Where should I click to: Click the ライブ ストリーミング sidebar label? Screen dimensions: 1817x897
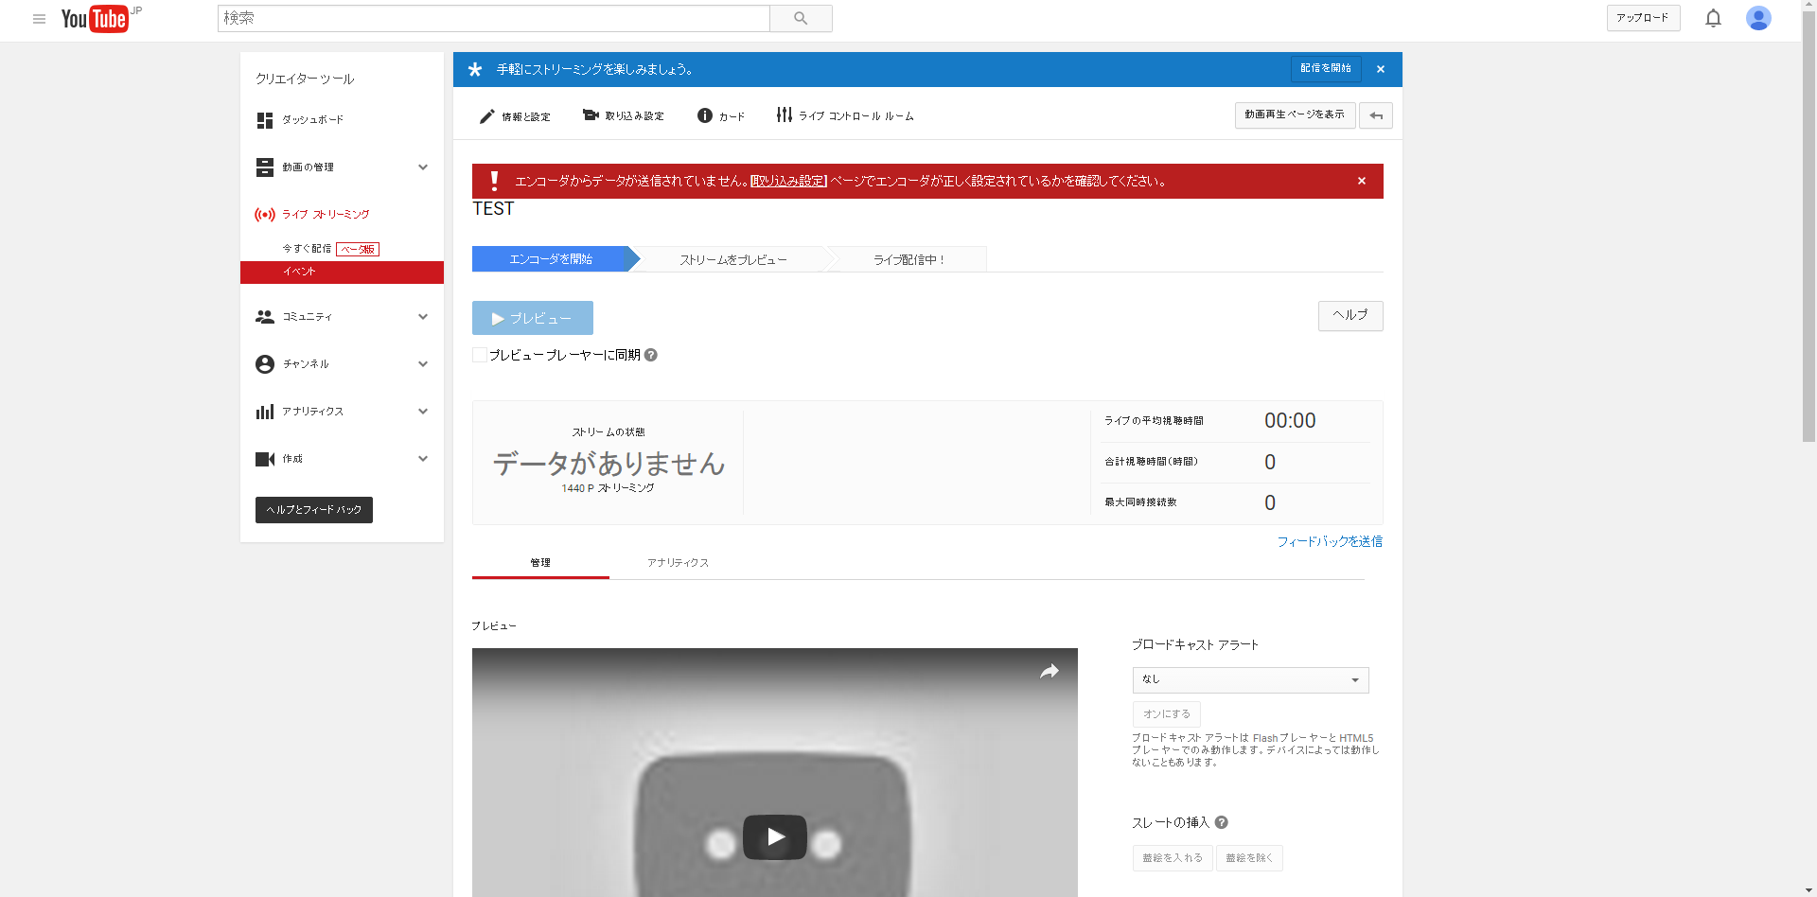(326, 215)
